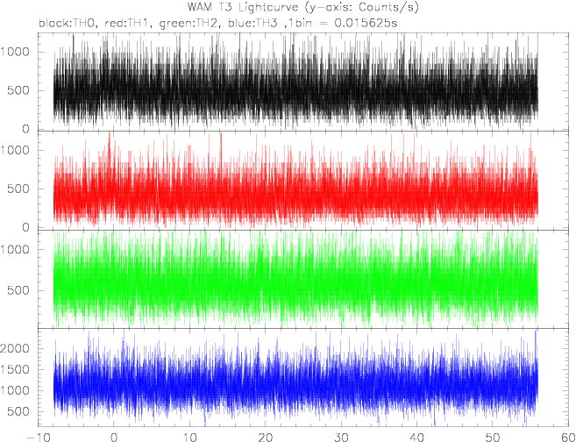Click the '1bin = 0.015625s' text

(344, 23)
